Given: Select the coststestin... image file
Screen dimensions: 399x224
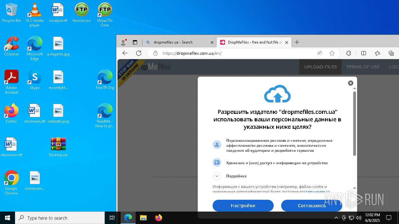Looking at the screenshot, I should (35, 181).
